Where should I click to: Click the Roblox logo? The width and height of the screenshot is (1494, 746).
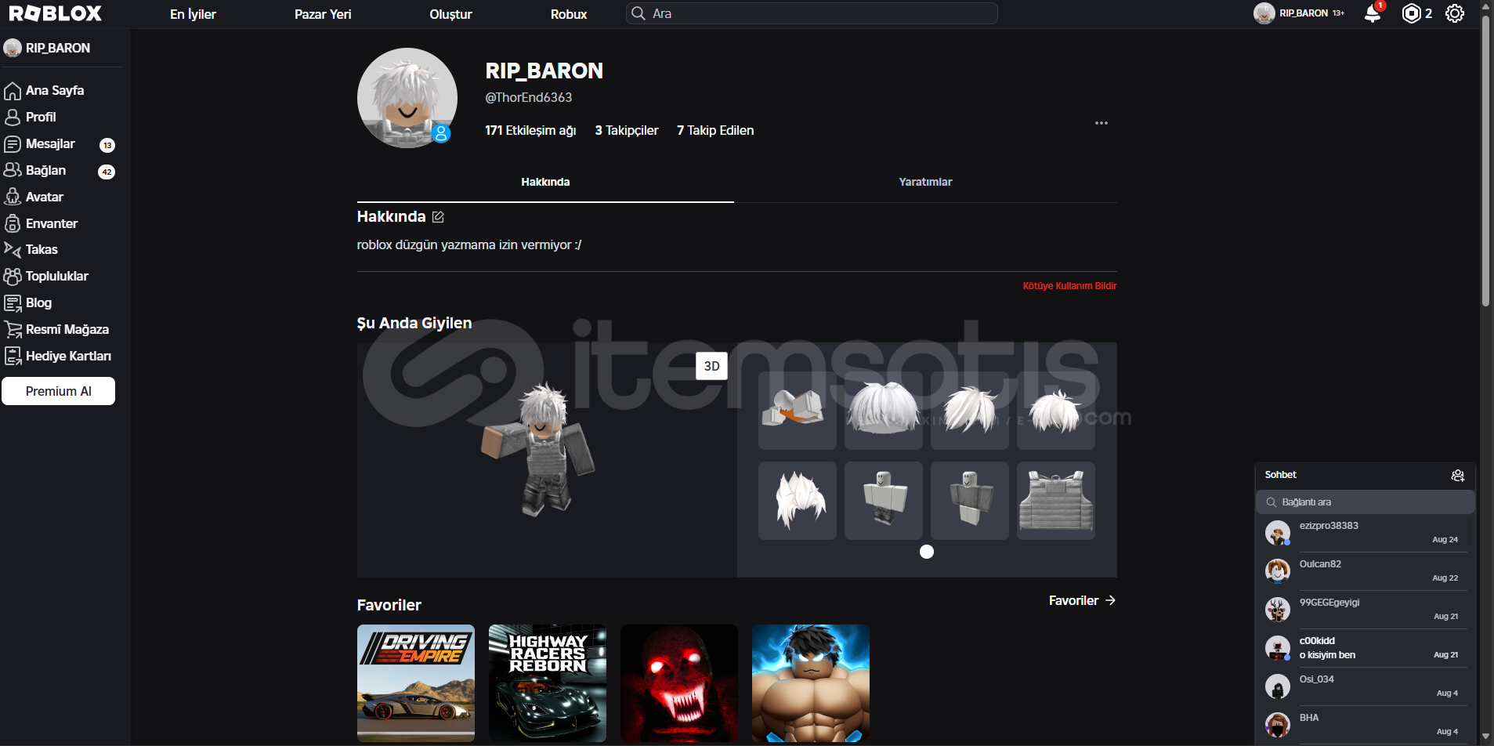(56, 13)
